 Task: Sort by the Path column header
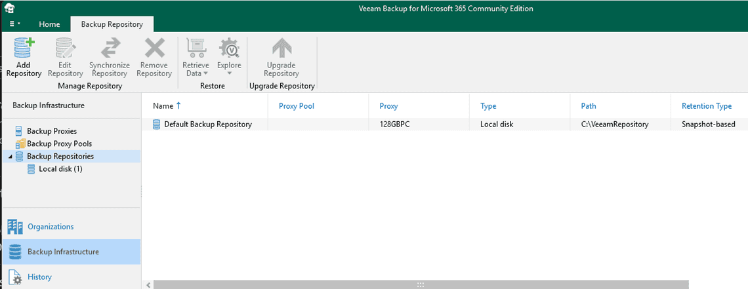click(588, 106)
